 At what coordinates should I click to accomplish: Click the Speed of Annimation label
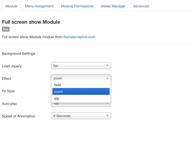coord(19,116)
